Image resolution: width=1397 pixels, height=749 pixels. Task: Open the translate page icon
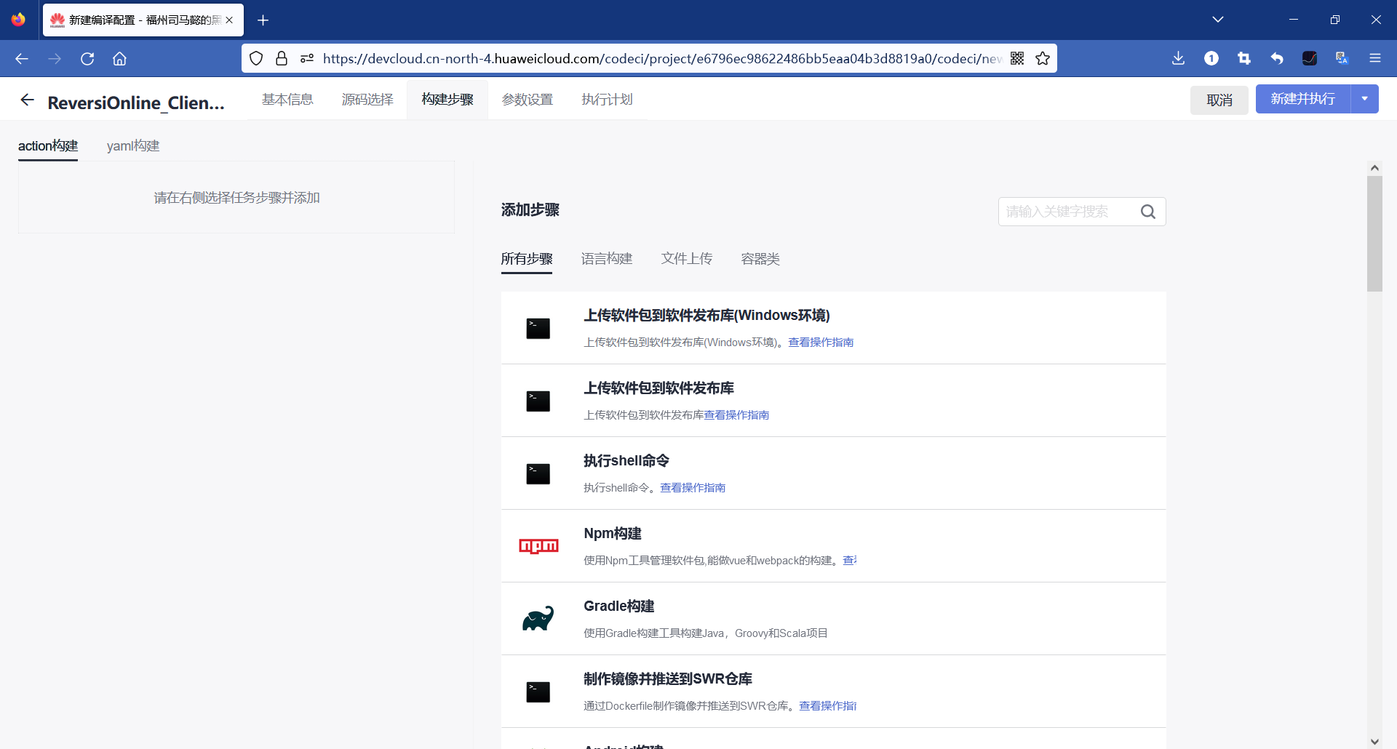(x=1342, y=58)
